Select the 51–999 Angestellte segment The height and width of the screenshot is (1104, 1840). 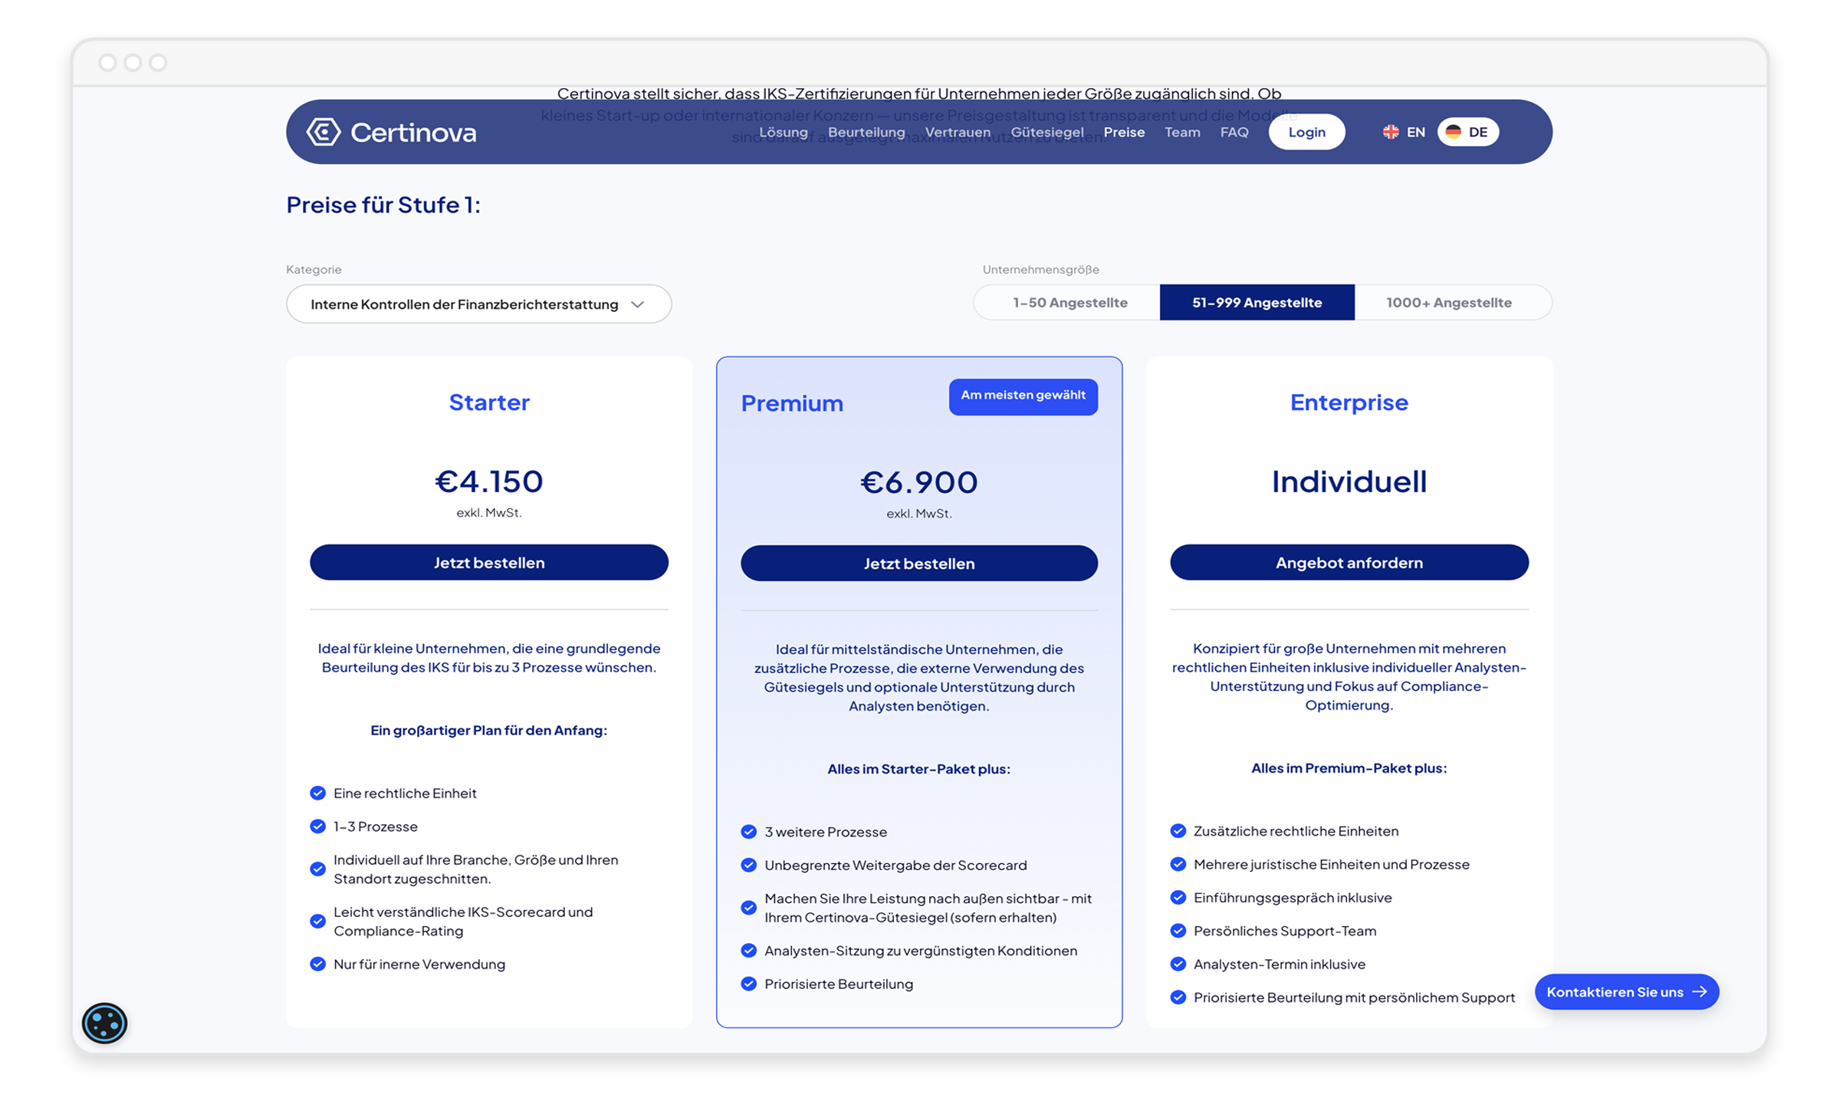1257,302
